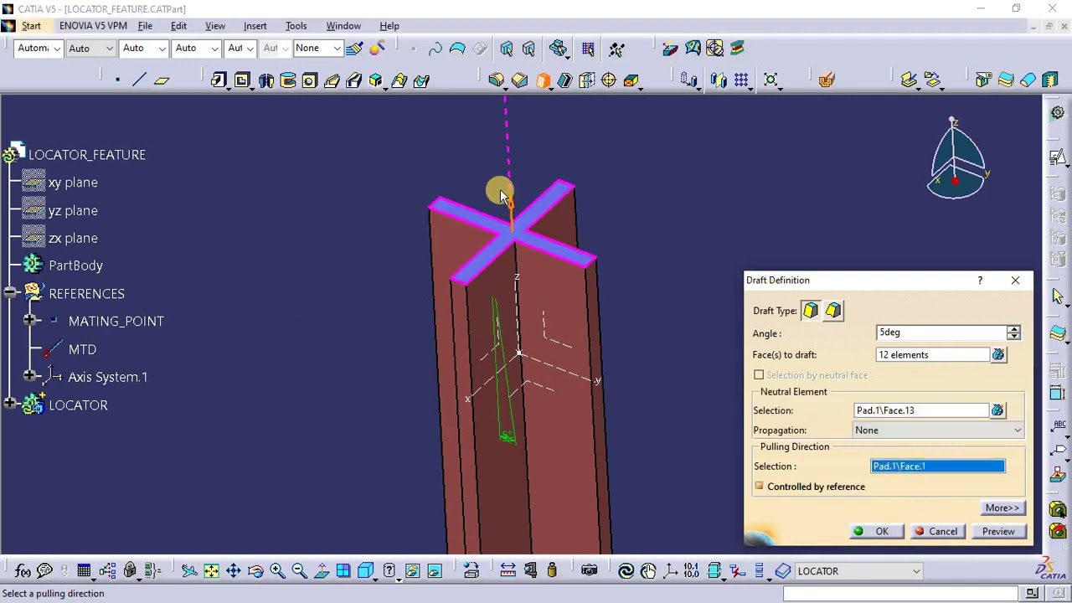Open the Edit menu
The width and height of the screenshot is (1072, 603).
click(x=178, y=26)
